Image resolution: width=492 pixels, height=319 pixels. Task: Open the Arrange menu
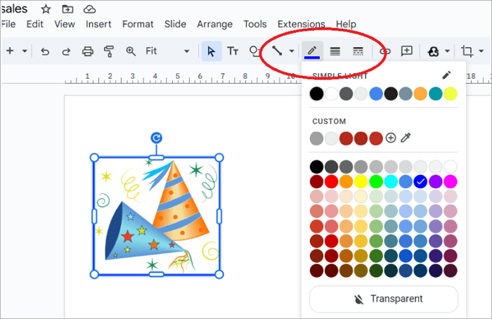click(214, 24)
